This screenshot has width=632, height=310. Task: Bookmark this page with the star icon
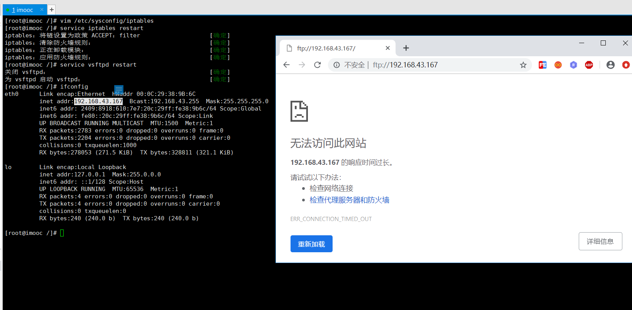pyautogui.click(x=523, y=65)
